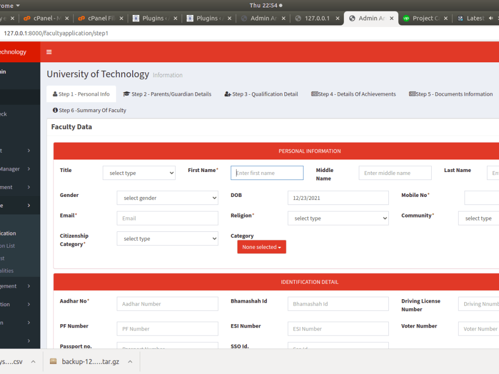
Task: Switch to the first cPanel browser tab
Action: 46,18
